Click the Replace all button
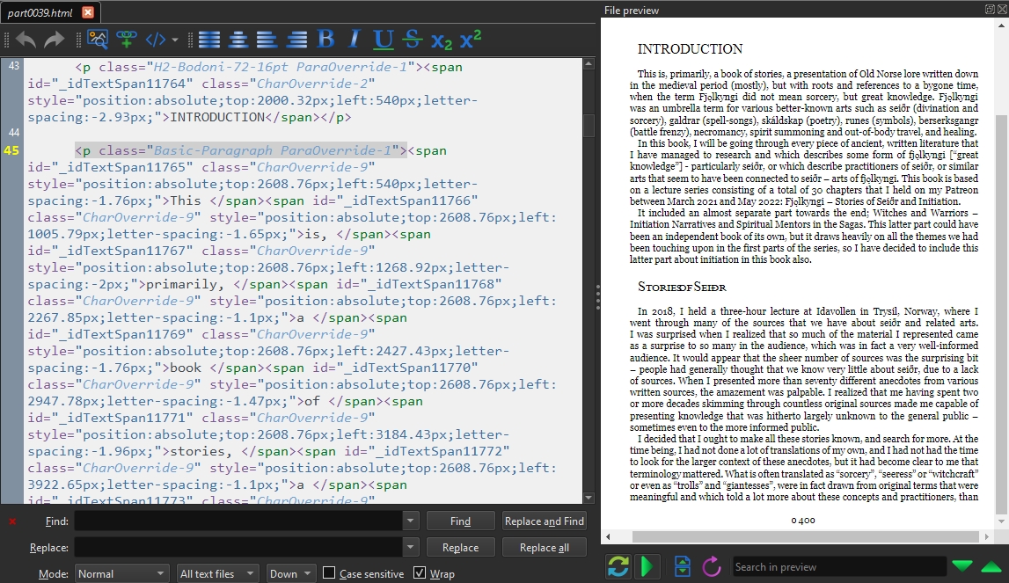The width and height of the screenshot is (1009, 583). click(545, 548)
